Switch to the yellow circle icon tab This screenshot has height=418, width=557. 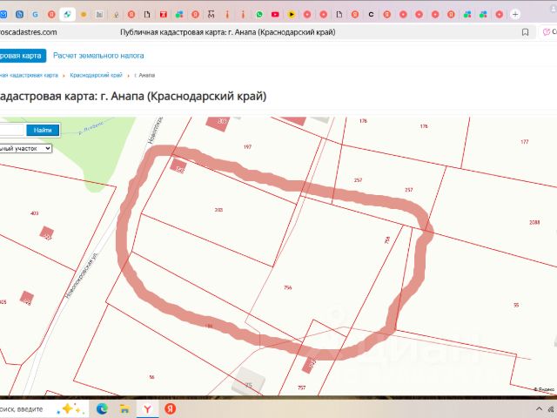pos(84,15)
